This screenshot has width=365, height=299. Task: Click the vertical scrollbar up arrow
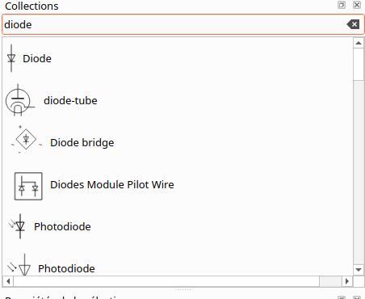pyautogui.click(x=359, y=43)
